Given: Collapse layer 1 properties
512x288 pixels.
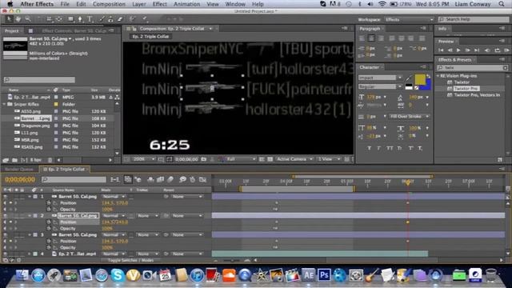Looking at the screenshot, I should pyautogui.click(x=30, y=197).
